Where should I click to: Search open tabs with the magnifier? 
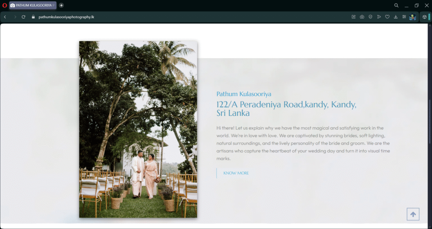click(x=396, y=5)
